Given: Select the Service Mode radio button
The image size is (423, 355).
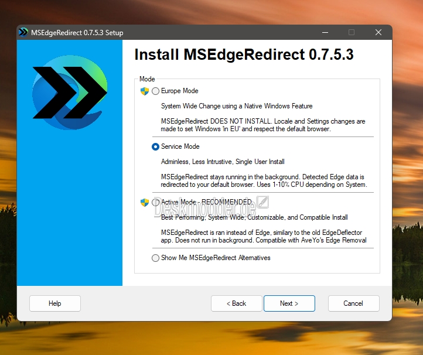Looking at the screenshot, I should 155,147.
